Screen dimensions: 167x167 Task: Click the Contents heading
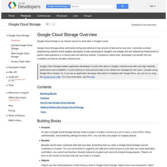tap(44, 87)
